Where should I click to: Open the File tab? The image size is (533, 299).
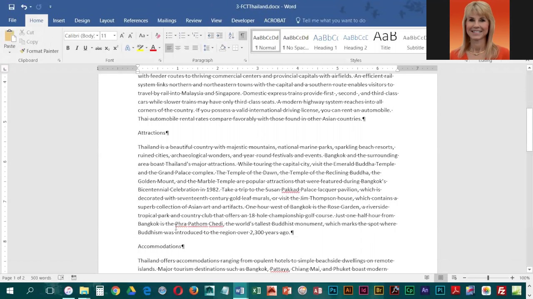[12, 20]
